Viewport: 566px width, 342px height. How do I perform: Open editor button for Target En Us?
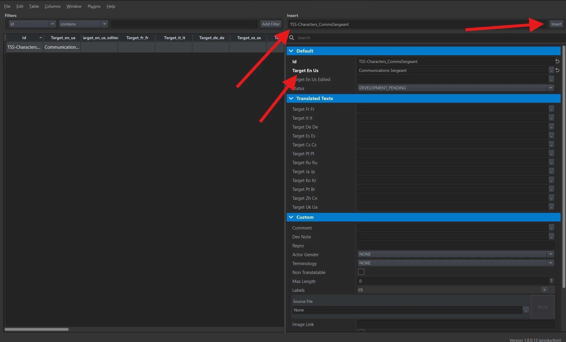tap(551, 70)
